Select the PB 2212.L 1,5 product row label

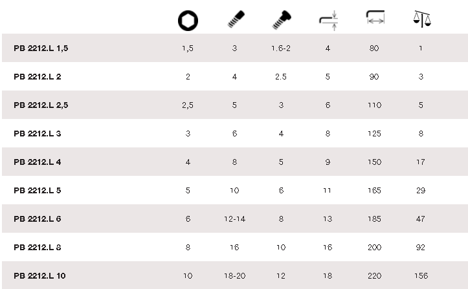pos(41,48)
